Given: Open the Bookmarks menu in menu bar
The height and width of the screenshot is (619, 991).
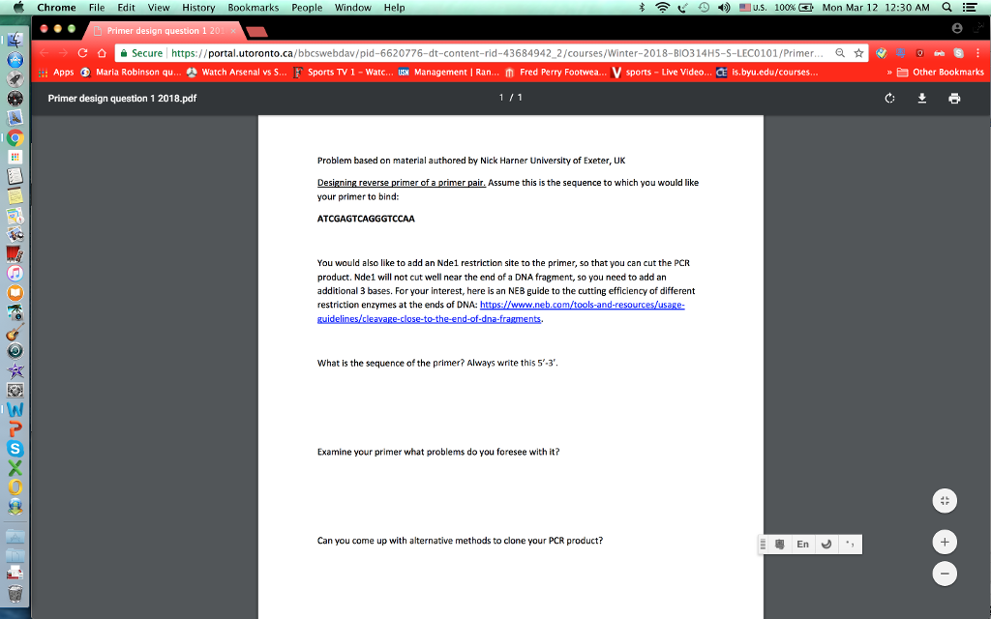Looking at the screenshot, I should [253, 8].
